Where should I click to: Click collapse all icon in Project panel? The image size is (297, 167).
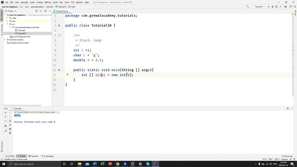40,11
